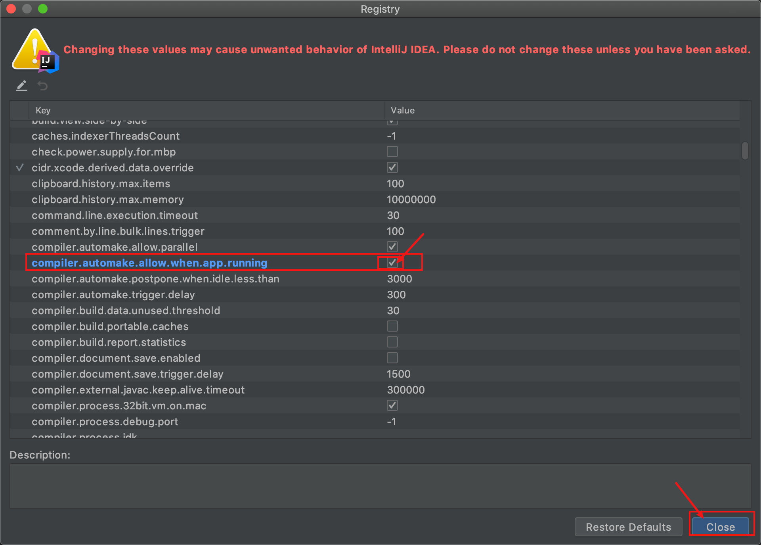The image size is (761, 545).
Task: Click the pencil edit icon
Action: (x=21, y=86)
